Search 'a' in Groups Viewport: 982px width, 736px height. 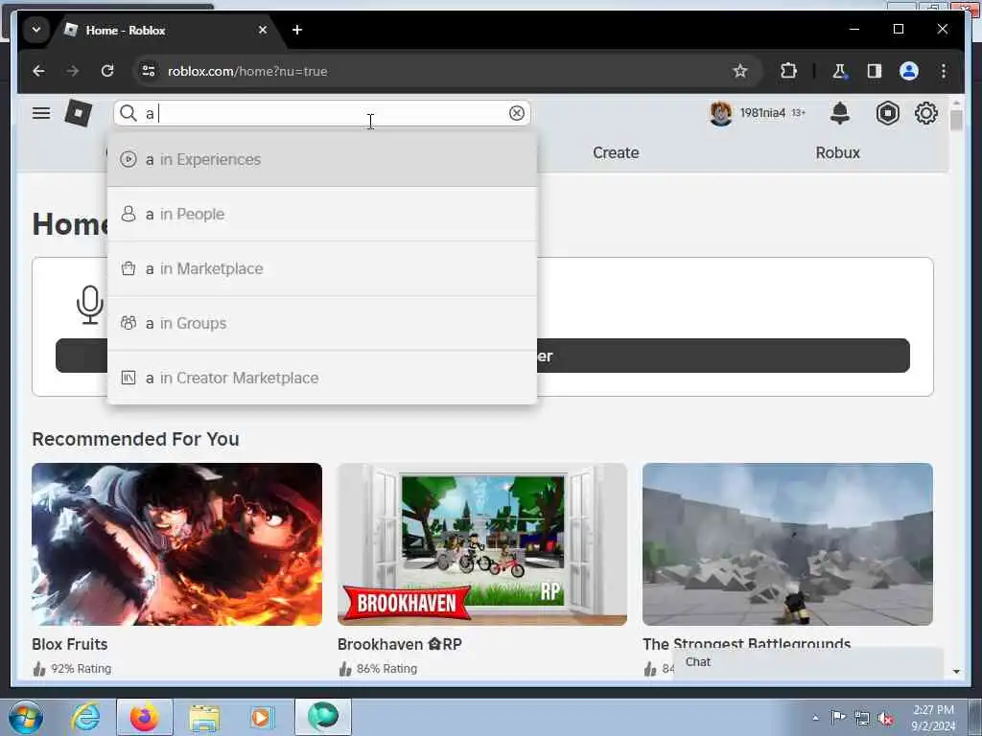click(322, 323)
